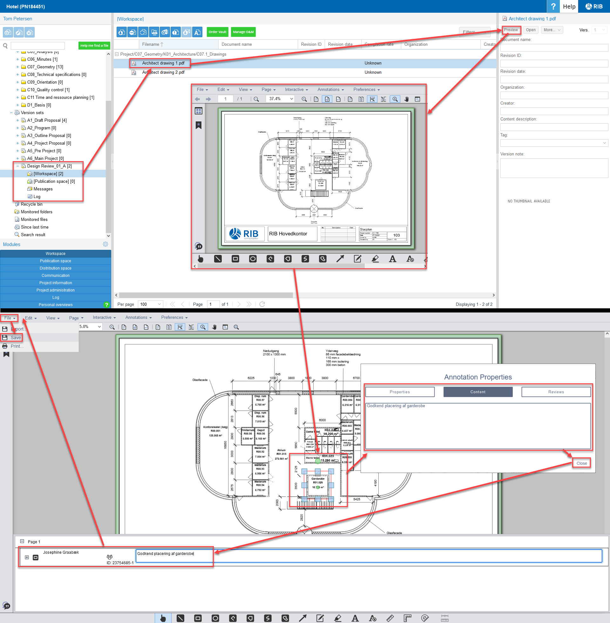Click the file search input field
610x623 pixels.
pyautogui.click(x=38, y=45)
